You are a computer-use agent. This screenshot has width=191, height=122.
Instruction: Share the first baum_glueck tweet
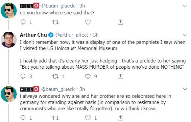tap(120, 22)
